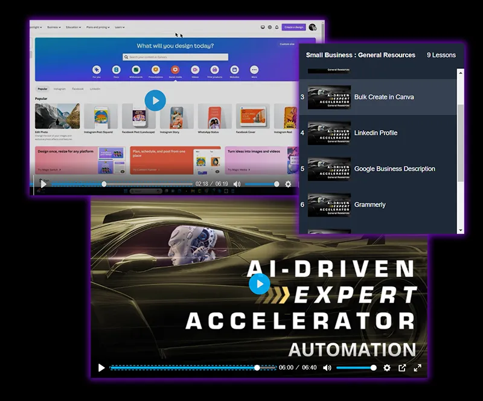Expand the Education dropdown menu
This screenshot has width=483, height=401.
tap(73, 27)
